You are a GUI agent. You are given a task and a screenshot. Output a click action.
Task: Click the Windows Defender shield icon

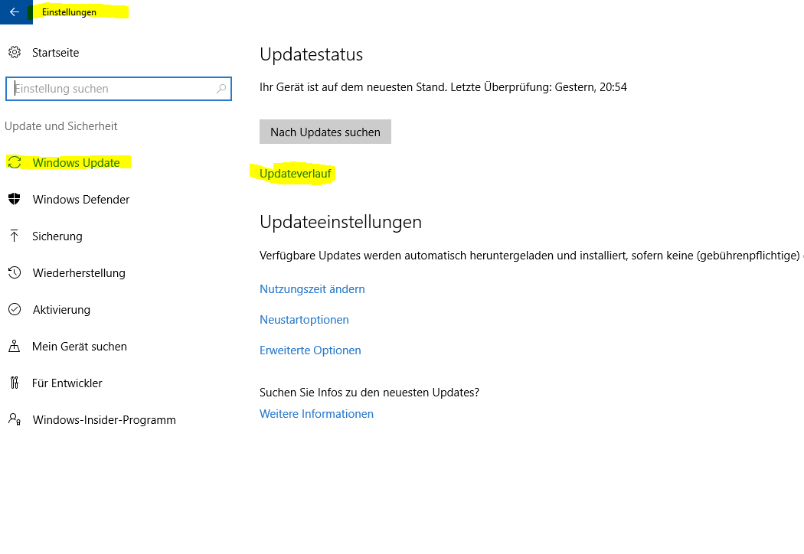click(15, 199)
